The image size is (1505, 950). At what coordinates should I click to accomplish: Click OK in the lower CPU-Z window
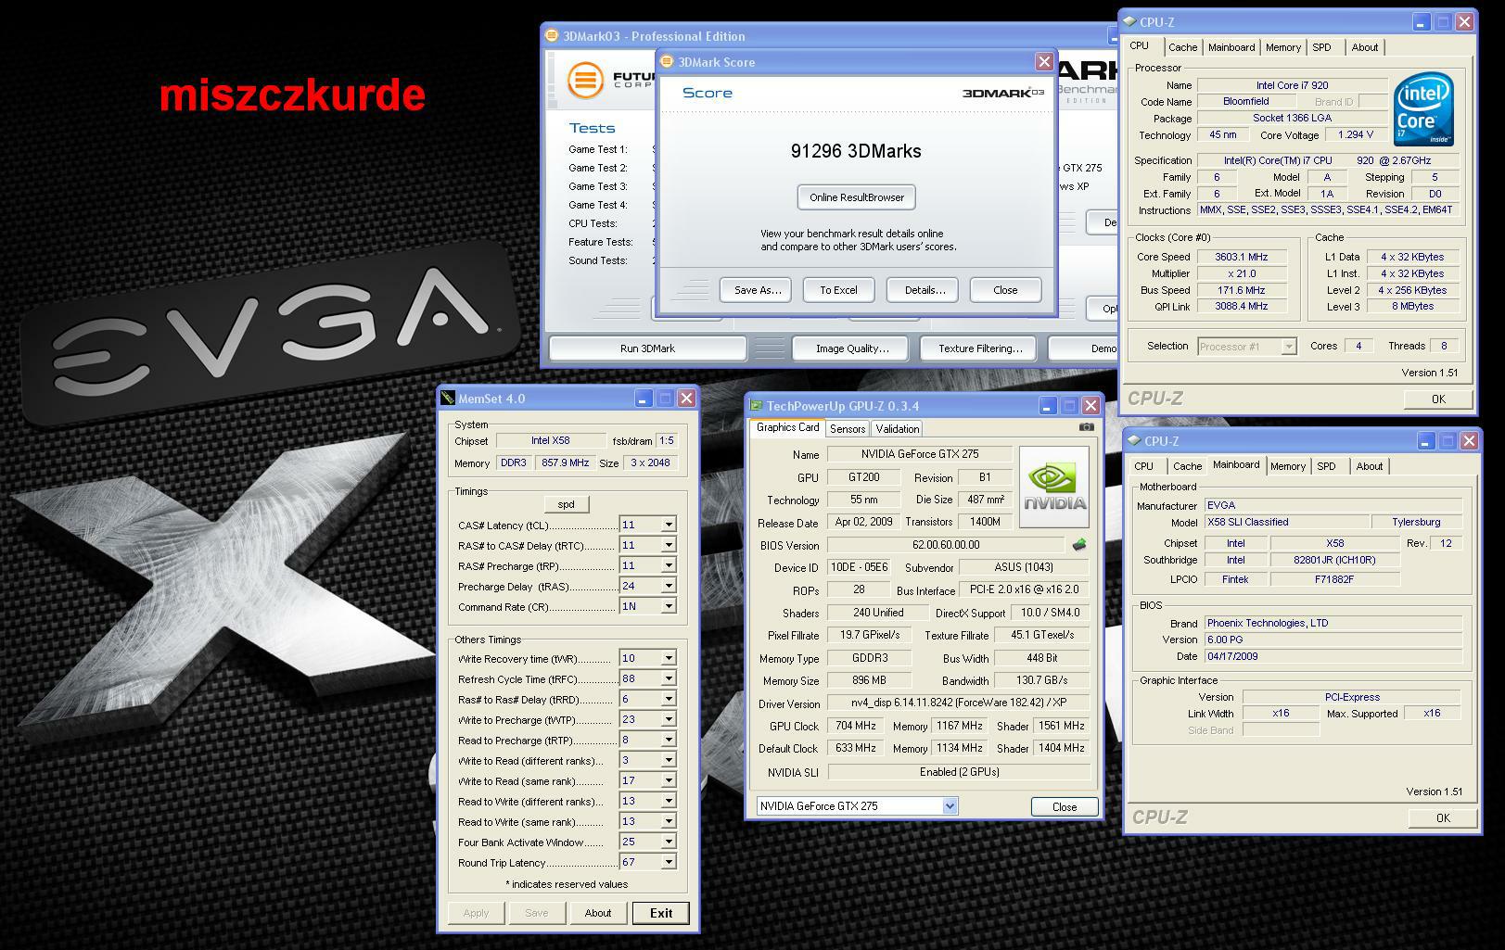tap(1443, 817)
